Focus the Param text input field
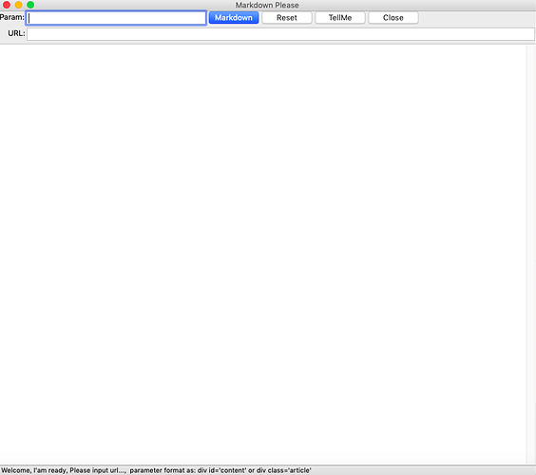This screenshot has height=475, width=536. 116,18
